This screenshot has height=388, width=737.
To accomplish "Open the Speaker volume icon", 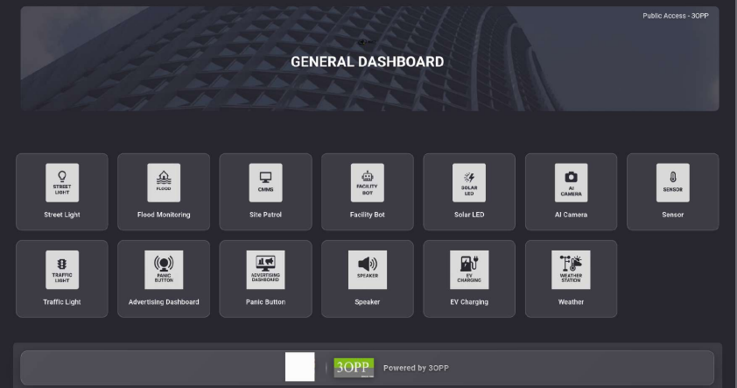I will click(x=367, y=269).
